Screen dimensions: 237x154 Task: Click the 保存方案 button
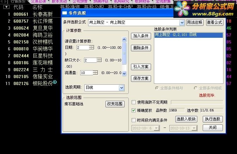pos(141,78)
